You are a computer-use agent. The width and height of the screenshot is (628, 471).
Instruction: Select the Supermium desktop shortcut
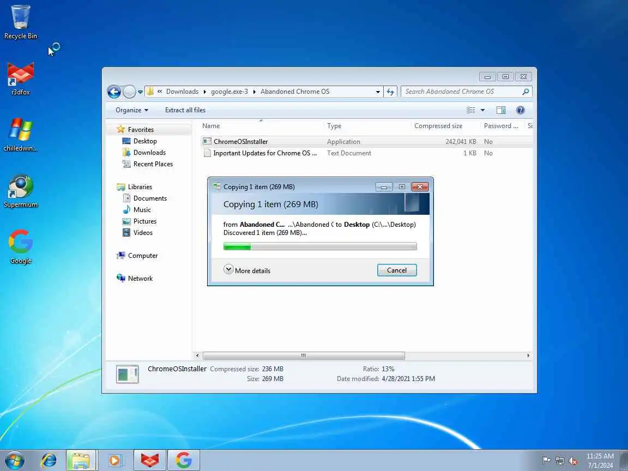(x=20, y=191)
